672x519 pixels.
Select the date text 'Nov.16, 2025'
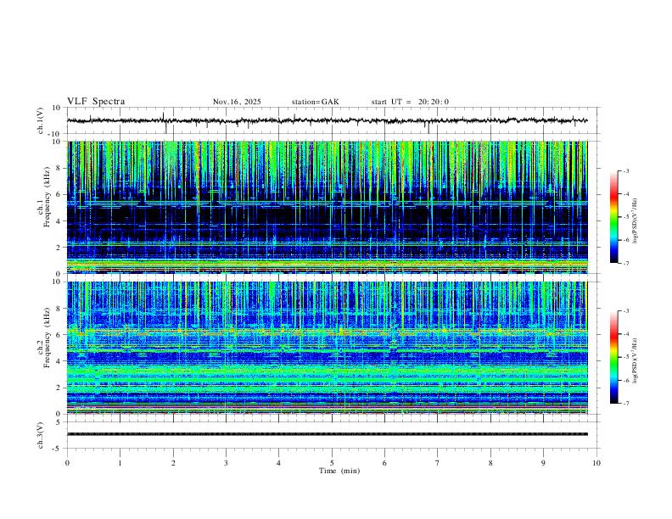237,102
